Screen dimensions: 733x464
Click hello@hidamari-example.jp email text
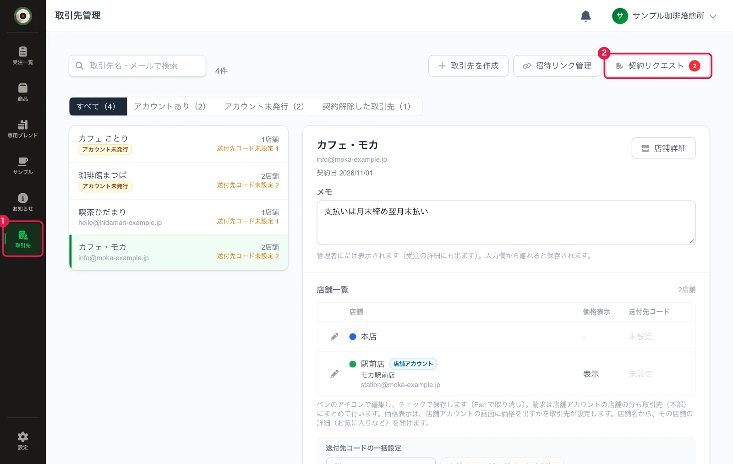120,223
